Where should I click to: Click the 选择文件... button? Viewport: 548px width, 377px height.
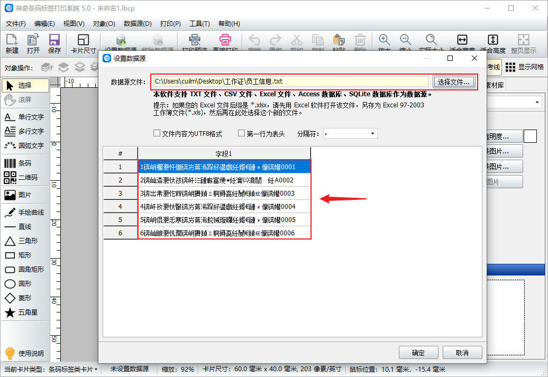pos(453,82)
